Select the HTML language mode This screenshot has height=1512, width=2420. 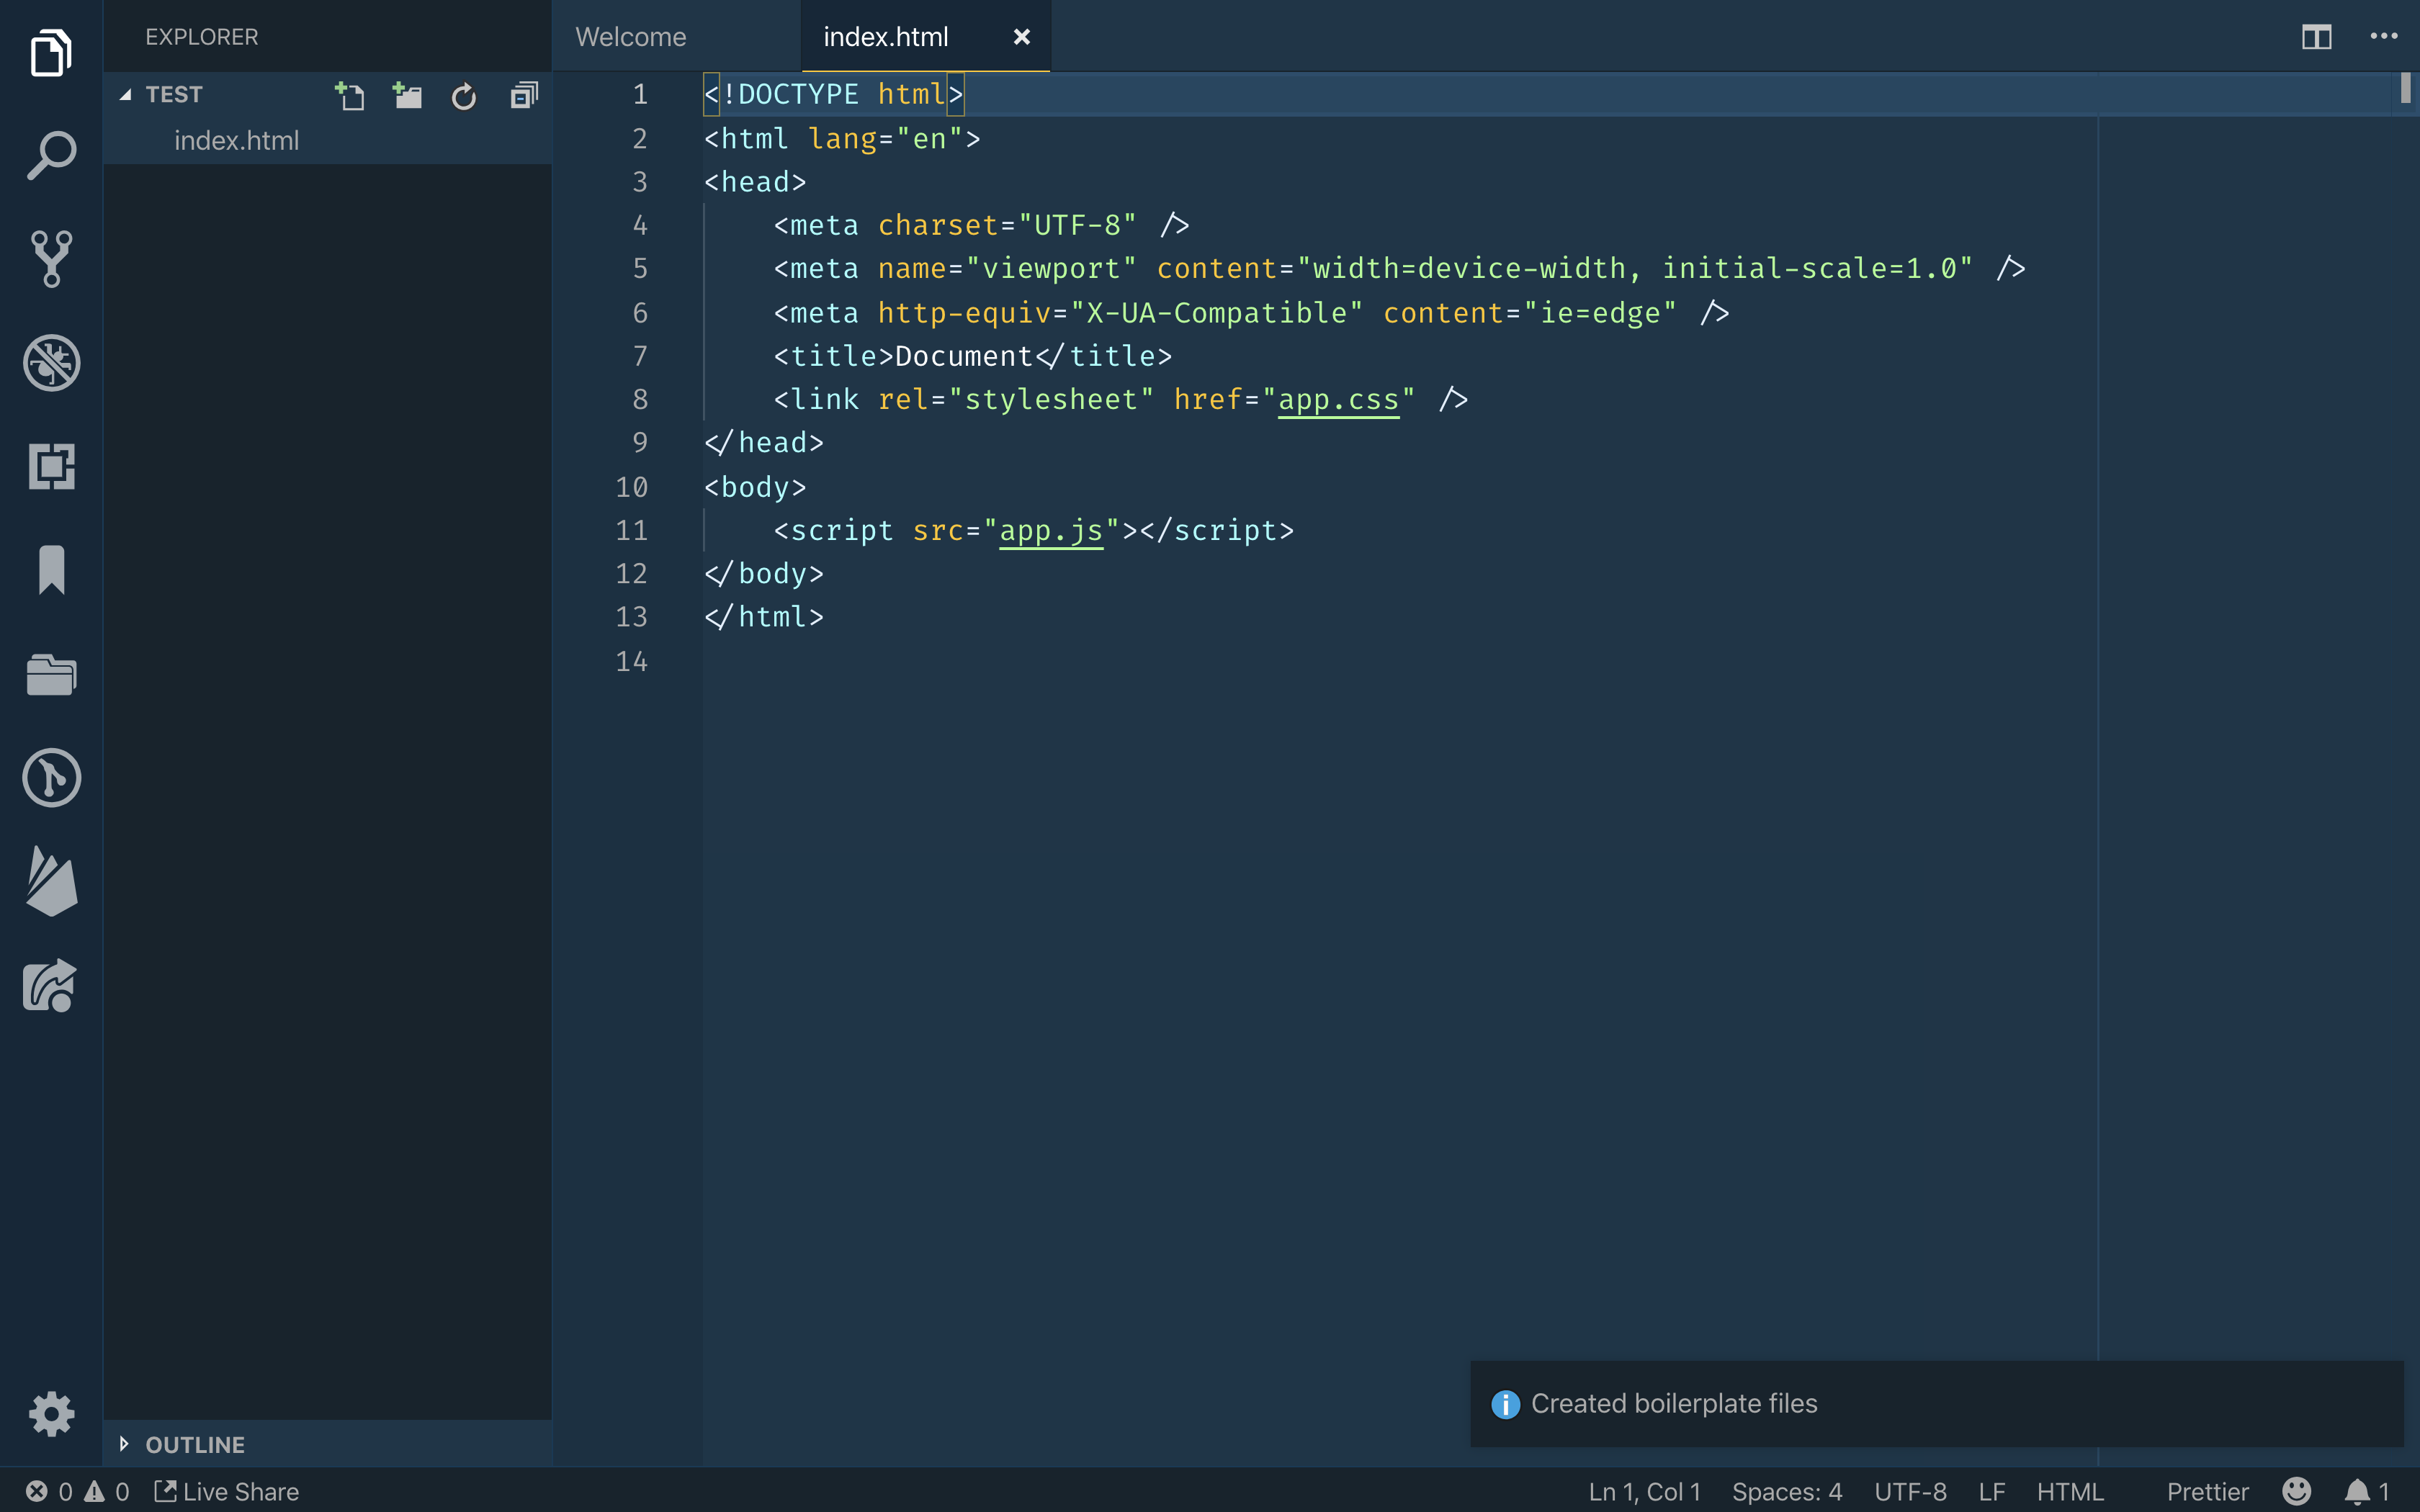(2070, 1491)
